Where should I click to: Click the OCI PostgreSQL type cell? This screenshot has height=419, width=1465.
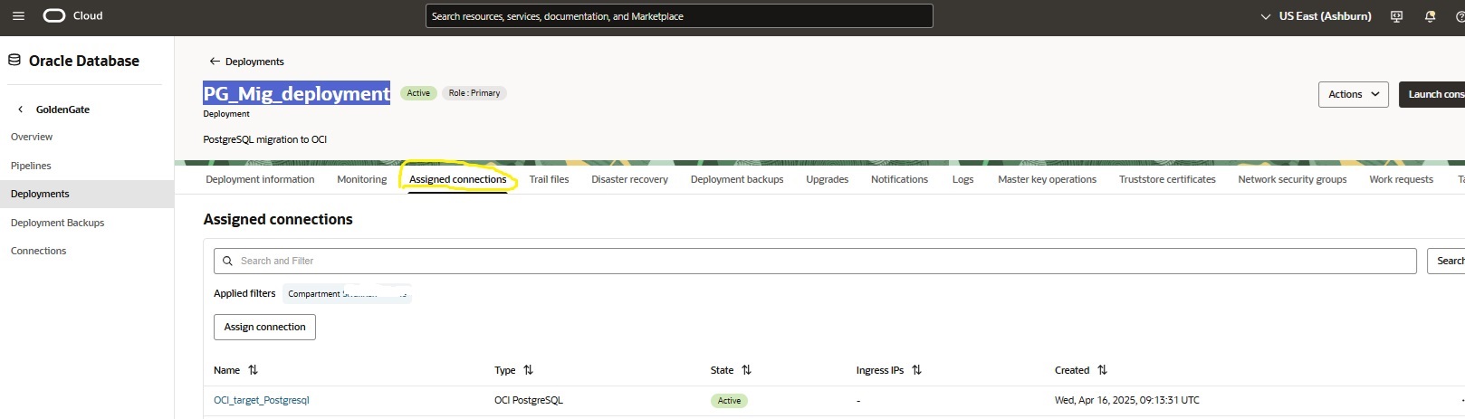pos(529,400)
